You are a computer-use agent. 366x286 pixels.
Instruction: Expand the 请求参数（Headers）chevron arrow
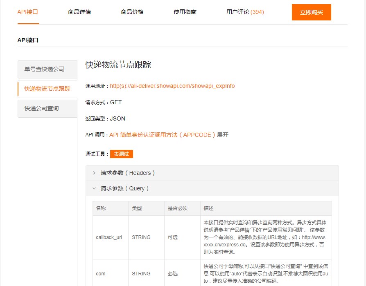point(94,173)
